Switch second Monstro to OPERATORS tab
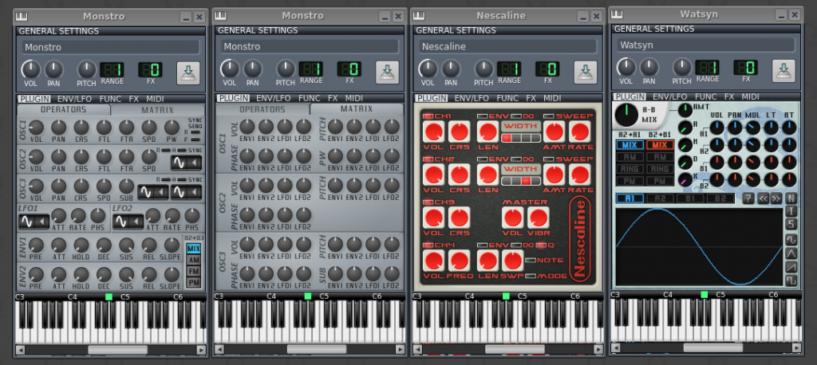817x365 pixels. pyautogui.click(x=262, y=109)
